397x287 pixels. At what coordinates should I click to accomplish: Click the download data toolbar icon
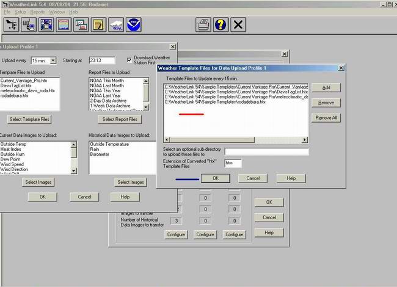click(x=29, y=25)
